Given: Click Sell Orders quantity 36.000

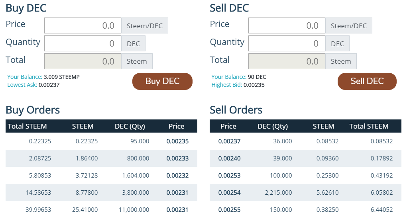Looking at the screenshot, I should (283, 141).
